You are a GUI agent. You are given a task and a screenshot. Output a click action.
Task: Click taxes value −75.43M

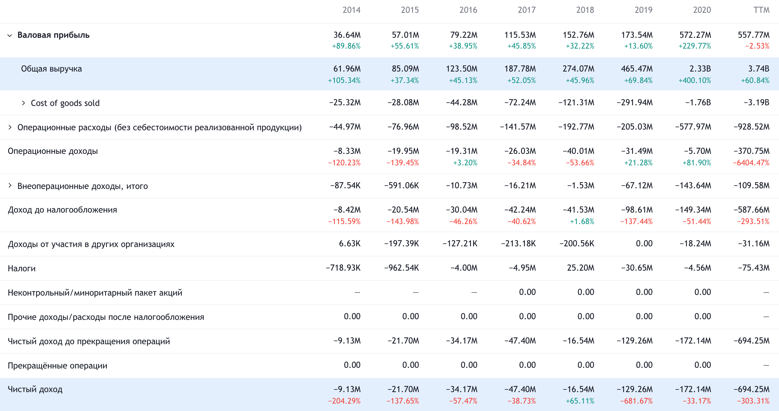click(x=754, y=268)
